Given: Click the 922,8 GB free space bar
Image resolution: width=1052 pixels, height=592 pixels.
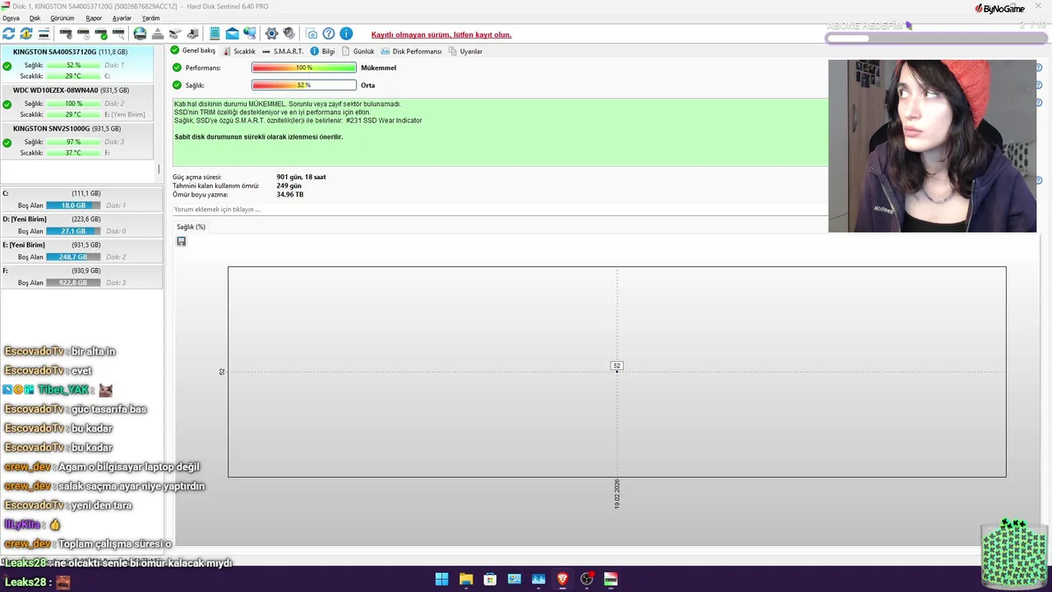Looking at the screenshot, I should (73, 283).
